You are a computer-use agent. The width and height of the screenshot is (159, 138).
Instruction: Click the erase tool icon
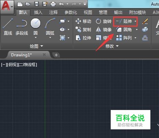[145, 21]
